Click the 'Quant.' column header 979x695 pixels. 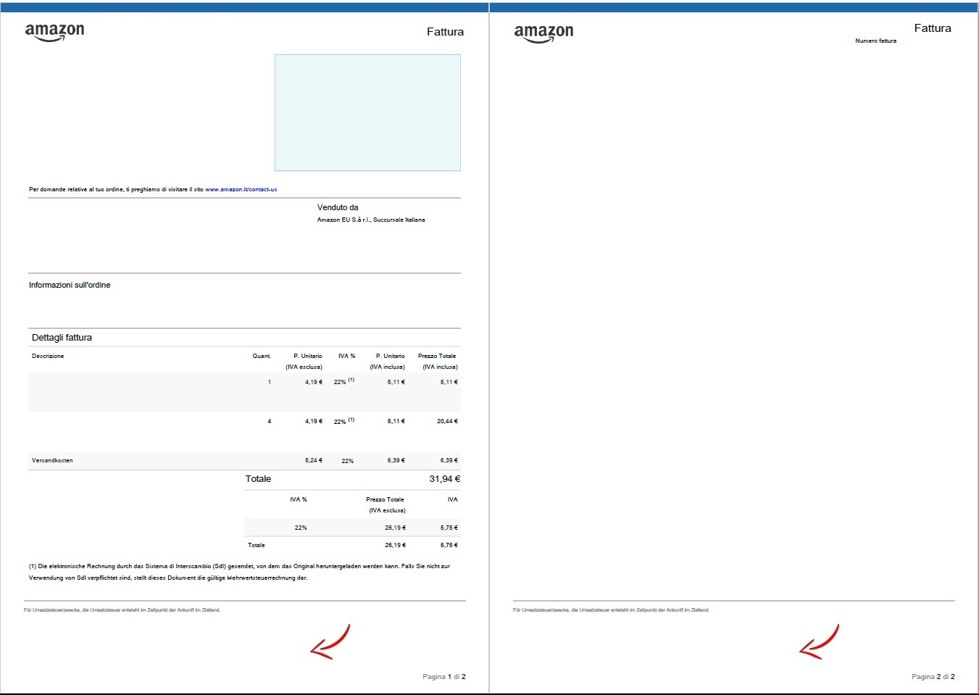click(x=262, y=356)
